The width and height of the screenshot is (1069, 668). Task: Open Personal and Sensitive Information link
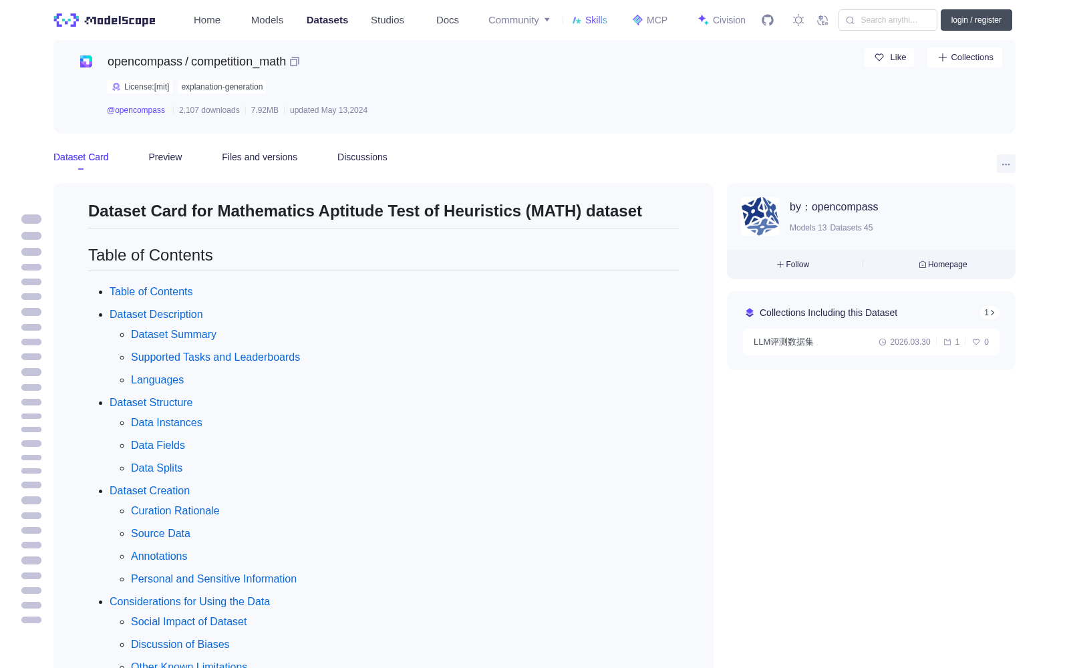coord(214,579)
